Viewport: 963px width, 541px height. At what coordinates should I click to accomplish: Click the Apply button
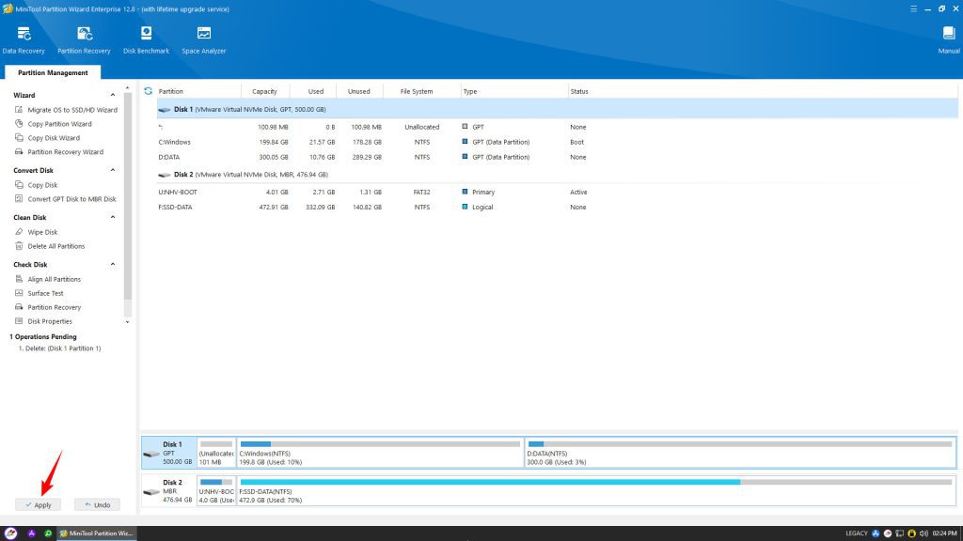pos(38,504)
